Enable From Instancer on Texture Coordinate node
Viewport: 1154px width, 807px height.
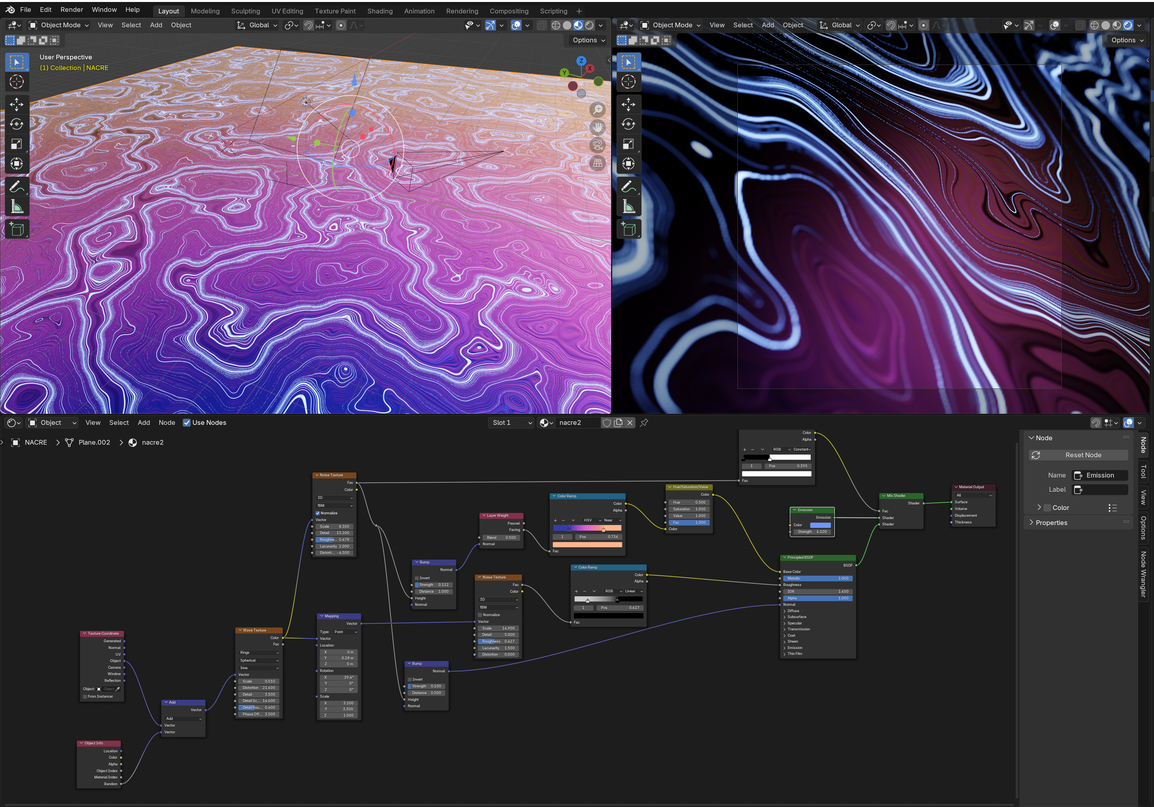pyautogui.click(x=84, y=697)
